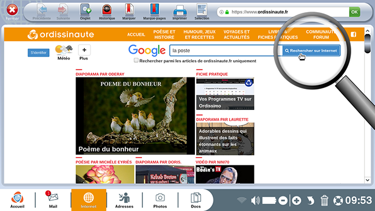This screenshot has width=375, height=211.
Task: Open help with the lifebuoy icon
Action: click(338, 201)
